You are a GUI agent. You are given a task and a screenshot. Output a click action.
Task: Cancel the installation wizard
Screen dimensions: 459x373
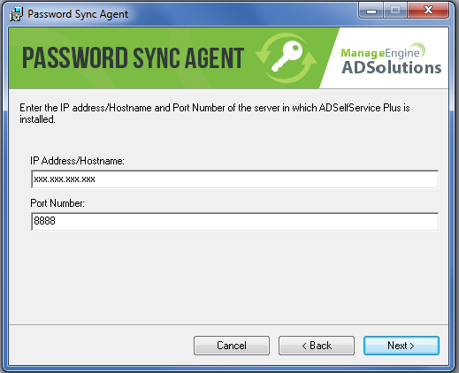[x=232, y=346]
